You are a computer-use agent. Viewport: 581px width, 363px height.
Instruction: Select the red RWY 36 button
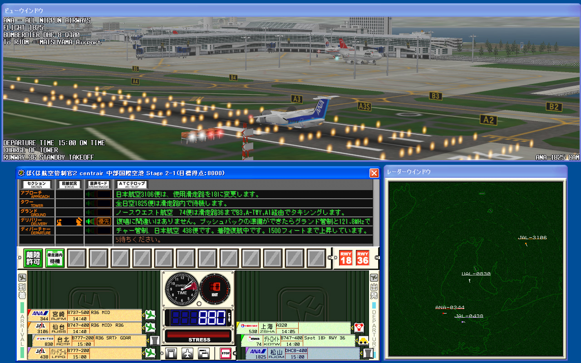pos(363,258)
